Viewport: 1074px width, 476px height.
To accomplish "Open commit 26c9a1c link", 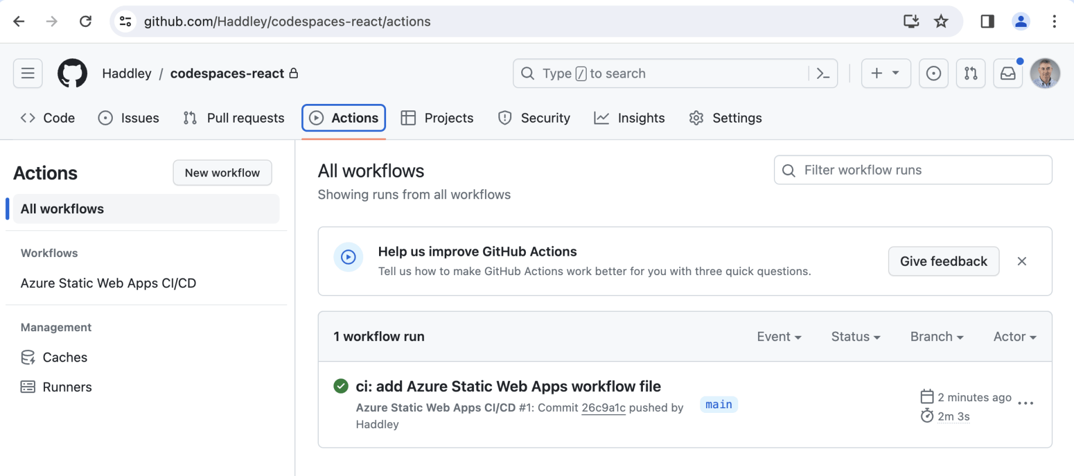I will (603, 408).
